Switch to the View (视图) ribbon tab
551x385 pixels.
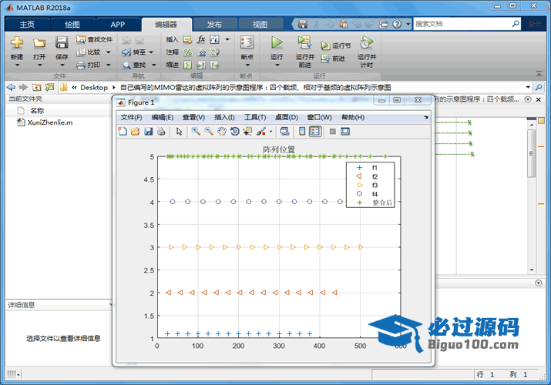pyautogui.click(x=260, y=24)
